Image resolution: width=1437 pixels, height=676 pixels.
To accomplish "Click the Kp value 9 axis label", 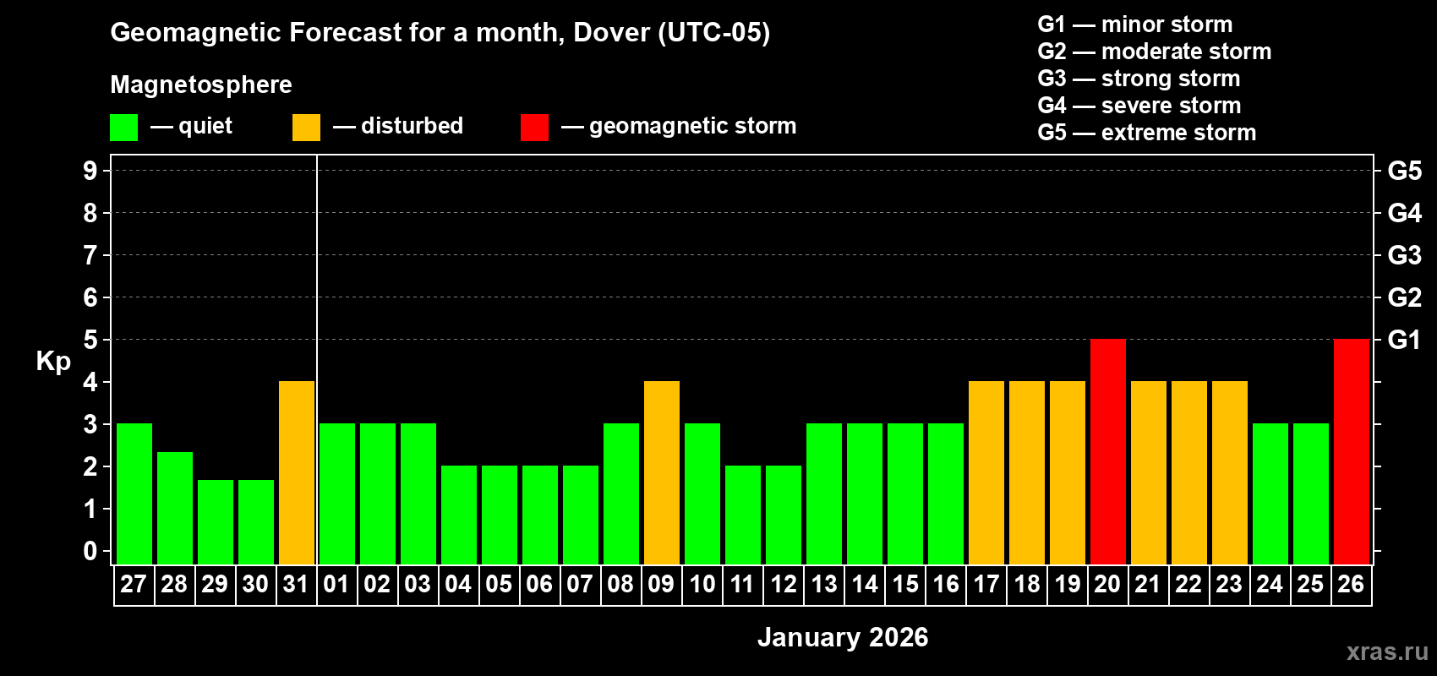I will pos(90,171).
